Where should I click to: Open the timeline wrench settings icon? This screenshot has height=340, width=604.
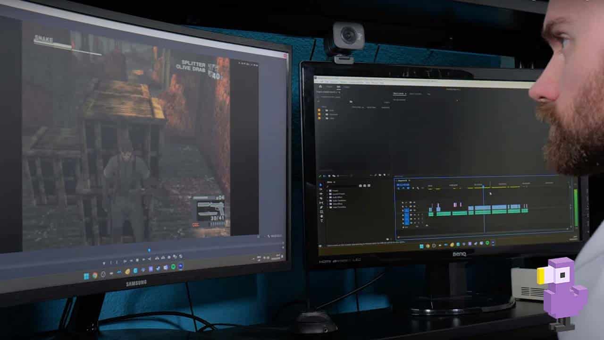pos(418,188)
